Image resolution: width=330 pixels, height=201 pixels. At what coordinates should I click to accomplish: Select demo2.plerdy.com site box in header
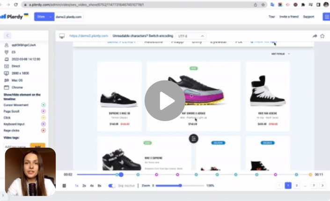point(69,17)
